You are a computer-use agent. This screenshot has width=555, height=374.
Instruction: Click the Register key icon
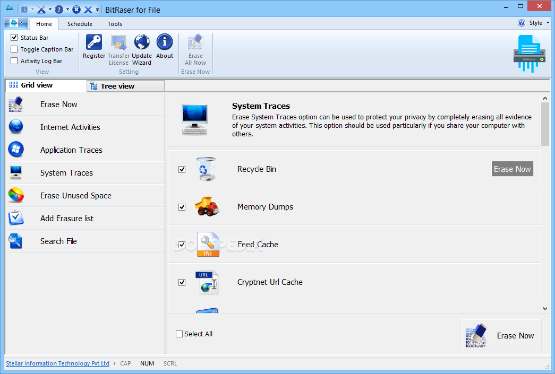pos(94,42)
